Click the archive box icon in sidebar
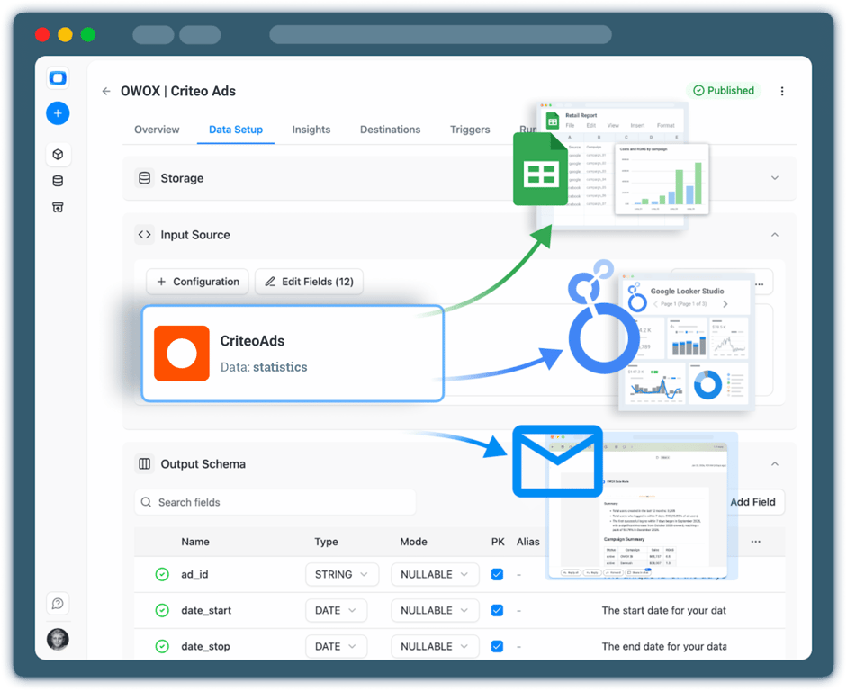The image size is (847, 691). 58,207
